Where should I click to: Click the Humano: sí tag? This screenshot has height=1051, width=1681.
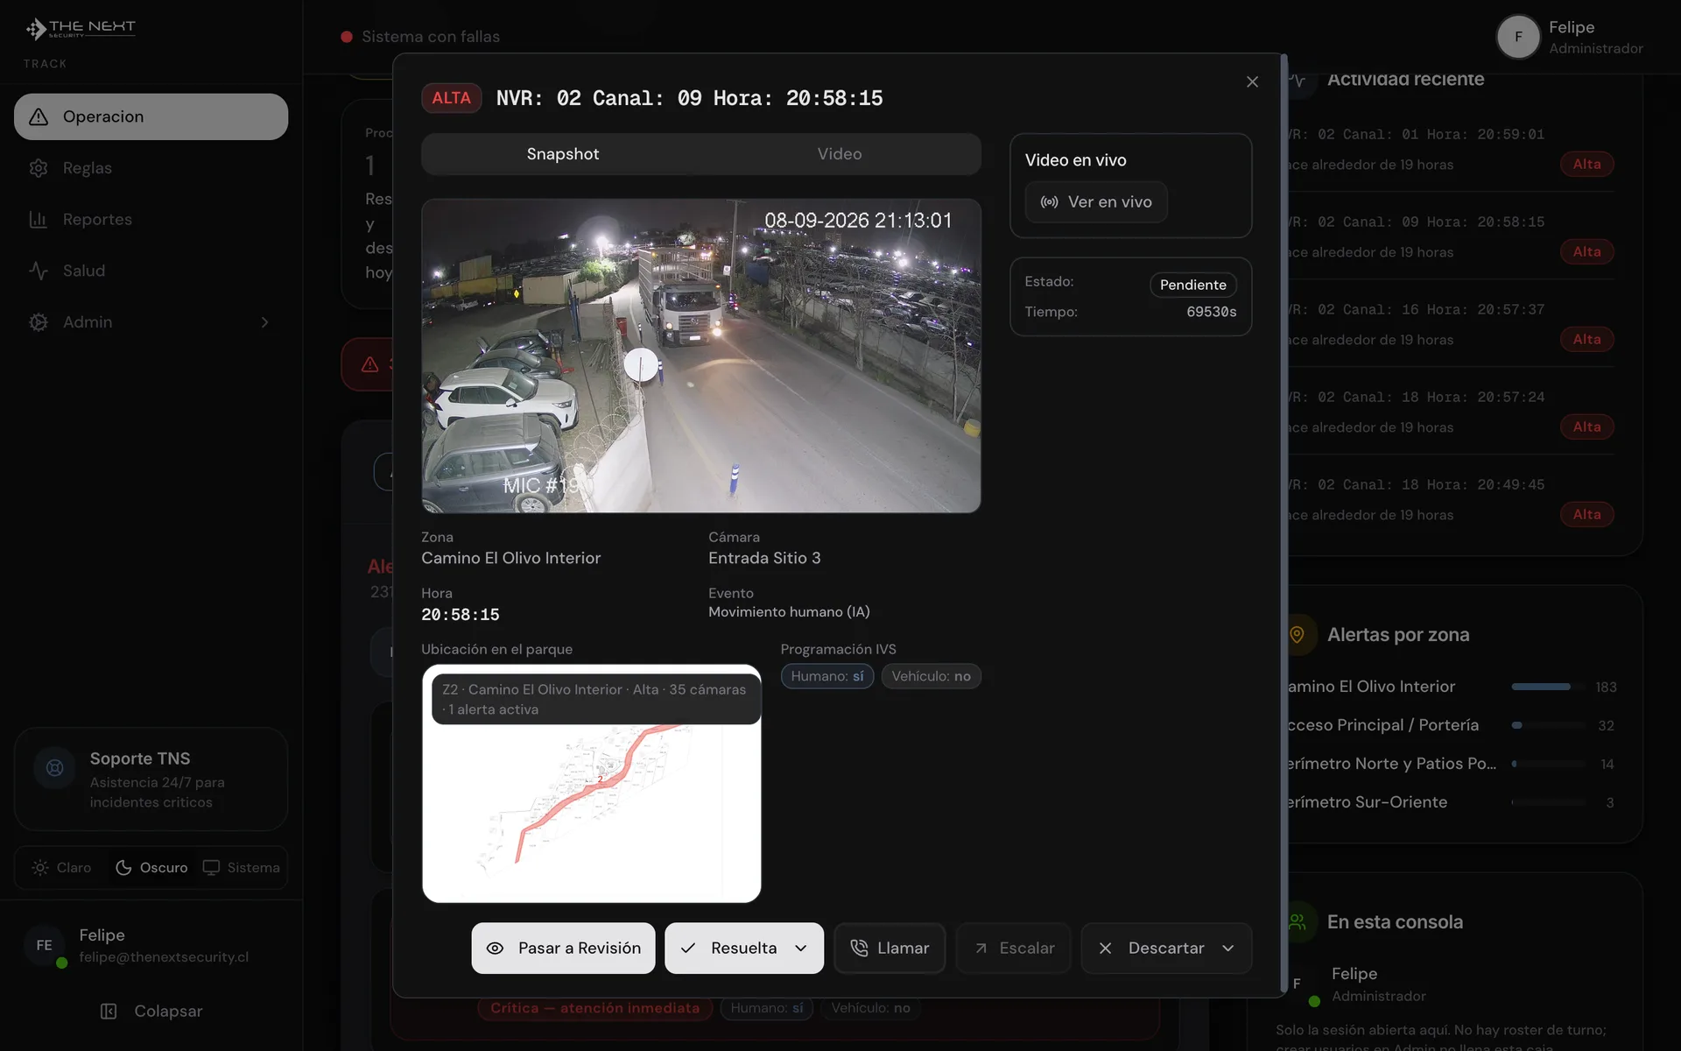[827, 676]
